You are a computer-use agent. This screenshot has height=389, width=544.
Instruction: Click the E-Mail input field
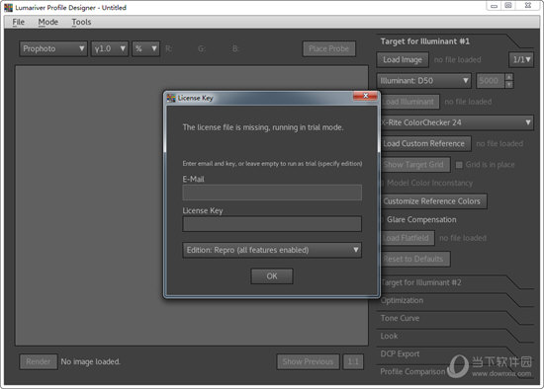pos(272,193)
